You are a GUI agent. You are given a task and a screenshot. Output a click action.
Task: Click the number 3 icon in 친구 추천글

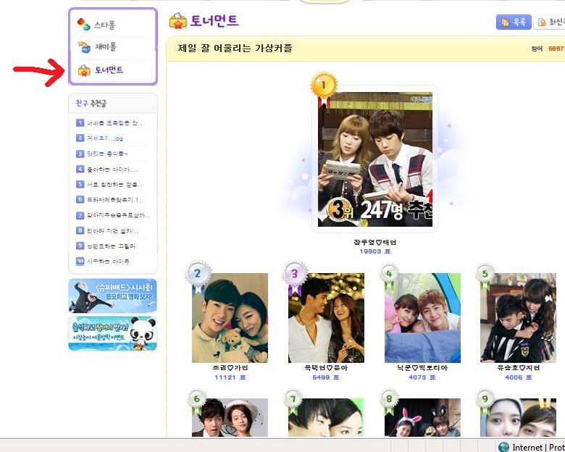point(80,154)
